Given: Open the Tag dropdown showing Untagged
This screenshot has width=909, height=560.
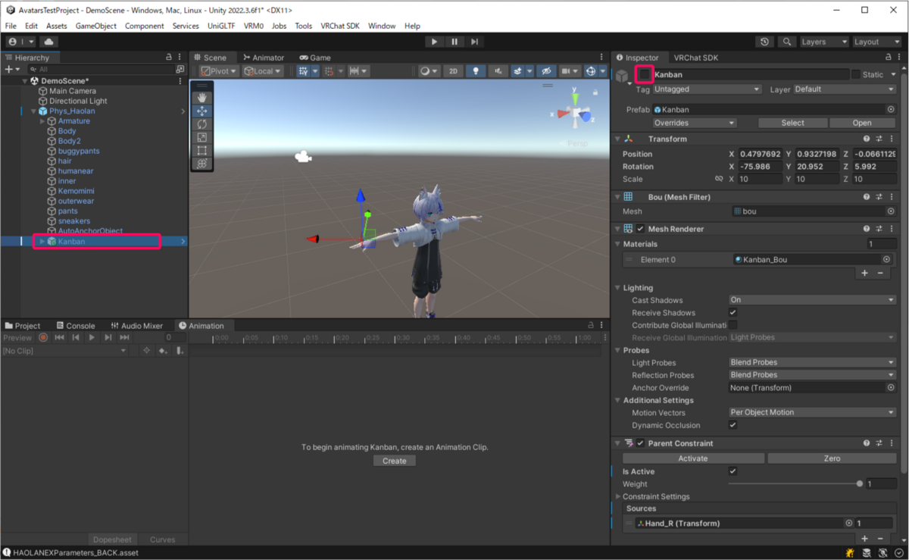Looking at the screenshot, I should [707, 89].
